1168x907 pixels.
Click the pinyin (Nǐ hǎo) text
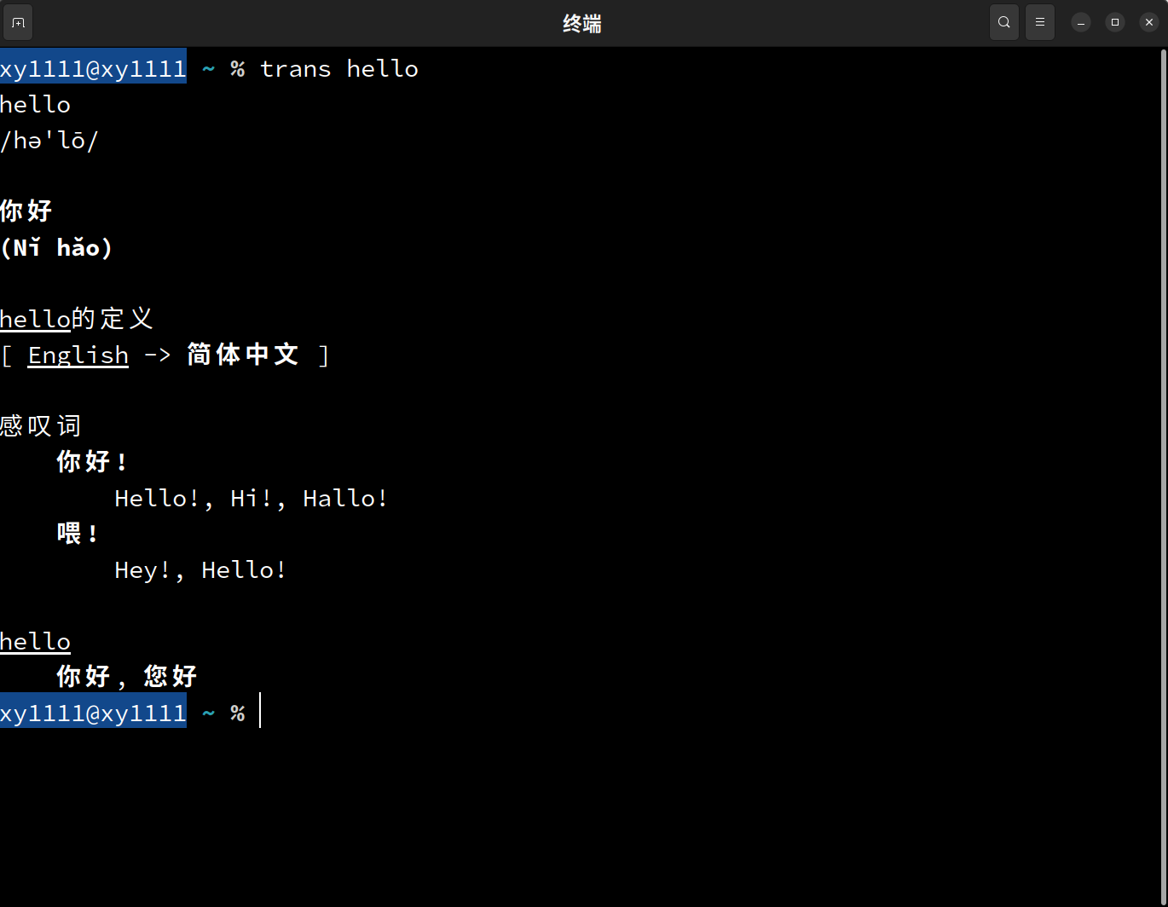pos(56,248)
